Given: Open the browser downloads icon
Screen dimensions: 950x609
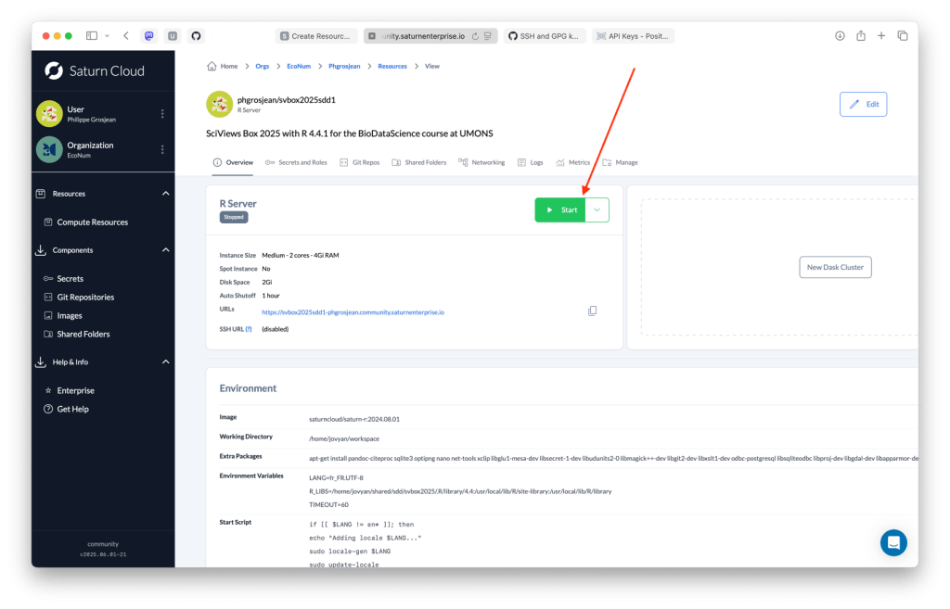Looking at the screenshot, I should (840, 36).
